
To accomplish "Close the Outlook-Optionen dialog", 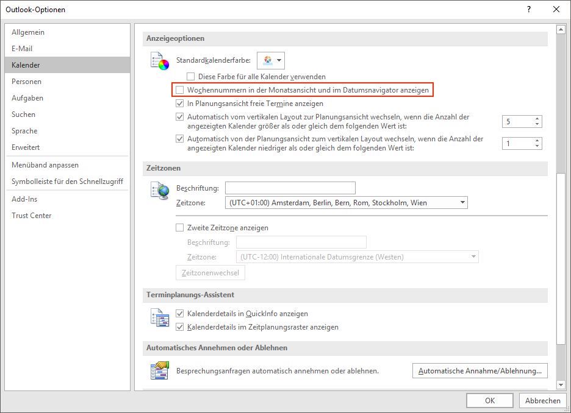I will coord(556,10).
